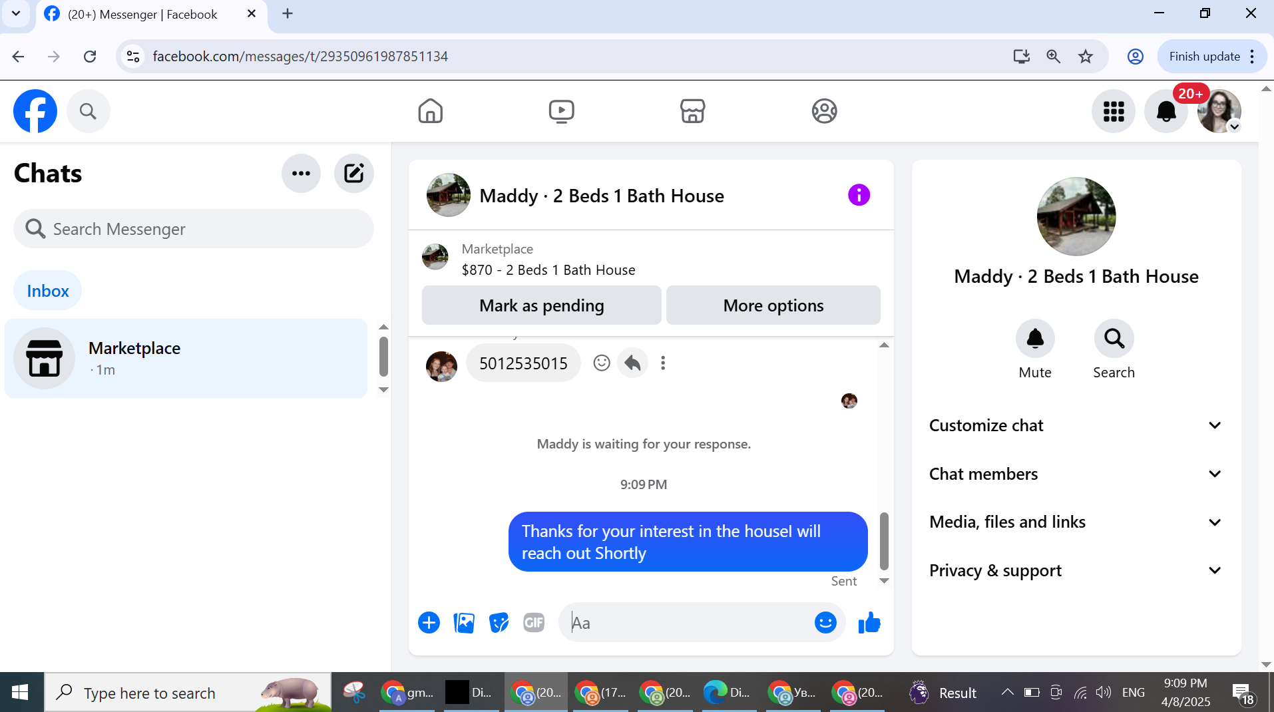Go back to previous page
Image resolution: width=1274 pixels, height=712 pixels.
[x=18, y=57]
